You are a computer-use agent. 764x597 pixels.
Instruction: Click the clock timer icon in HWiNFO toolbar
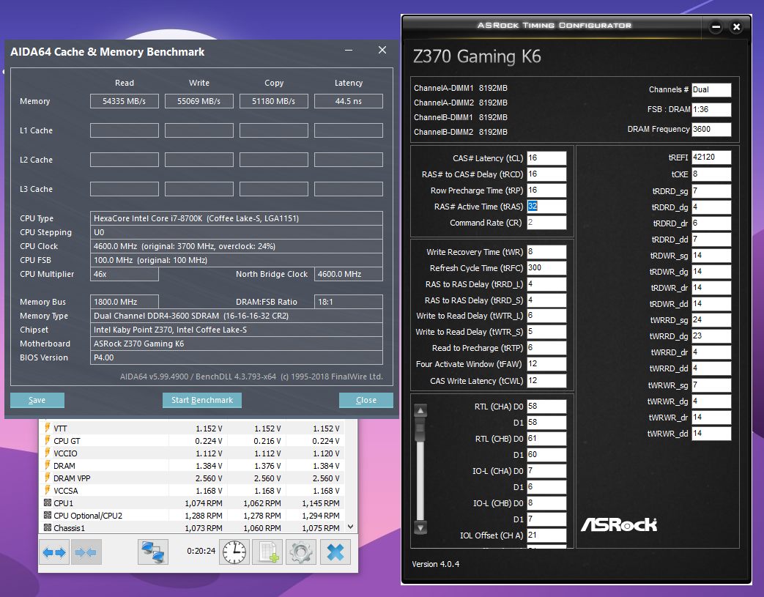[x=234, y=552]
